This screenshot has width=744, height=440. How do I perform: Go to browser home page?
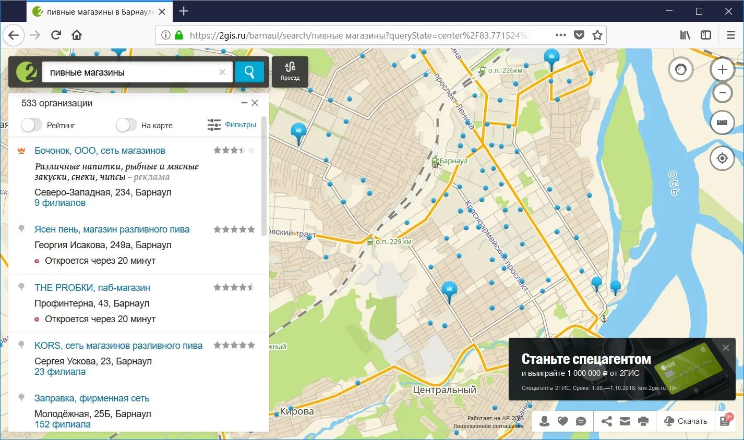77,35
